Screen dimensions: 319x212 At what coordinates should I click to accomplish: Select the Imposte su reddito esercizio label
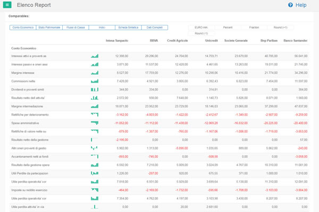click(x=29, y=190)
